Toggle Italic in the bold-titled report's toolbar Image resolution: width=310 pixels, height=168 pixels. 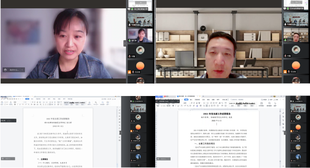[176, 106]
